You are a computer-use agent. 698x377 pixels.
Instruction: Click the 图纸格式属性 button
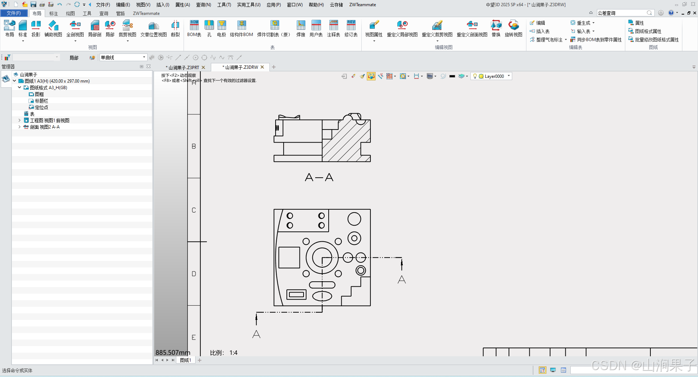tap(645, 31)
